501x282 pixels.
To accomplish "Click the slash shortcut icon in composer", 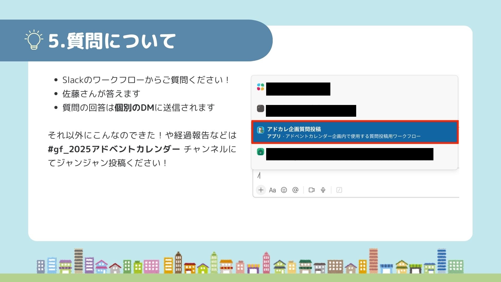I will point(339,190).
